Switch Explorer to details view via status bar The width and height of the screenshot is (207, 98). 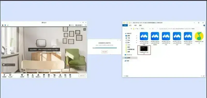click(202, 76)
